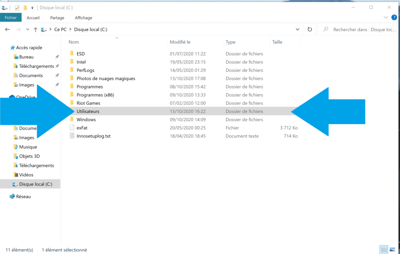The width and height of the screenshot is (400, 254).
Task: Click Ce PC in the breadcrumb path
Action: pos(61,29)
